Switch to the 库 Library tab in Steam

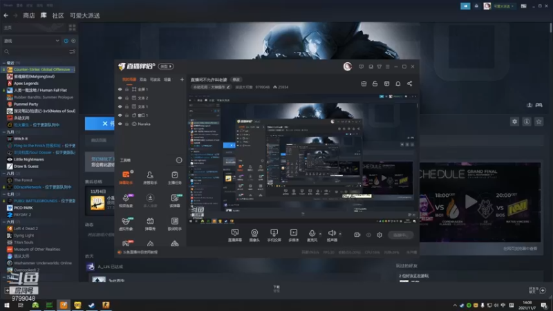click(x=44, y=15)
